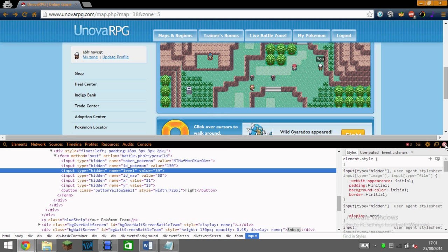Switch to the Computed styles tab
This screenshot has height=252, width=448.
tap(369, 152)
